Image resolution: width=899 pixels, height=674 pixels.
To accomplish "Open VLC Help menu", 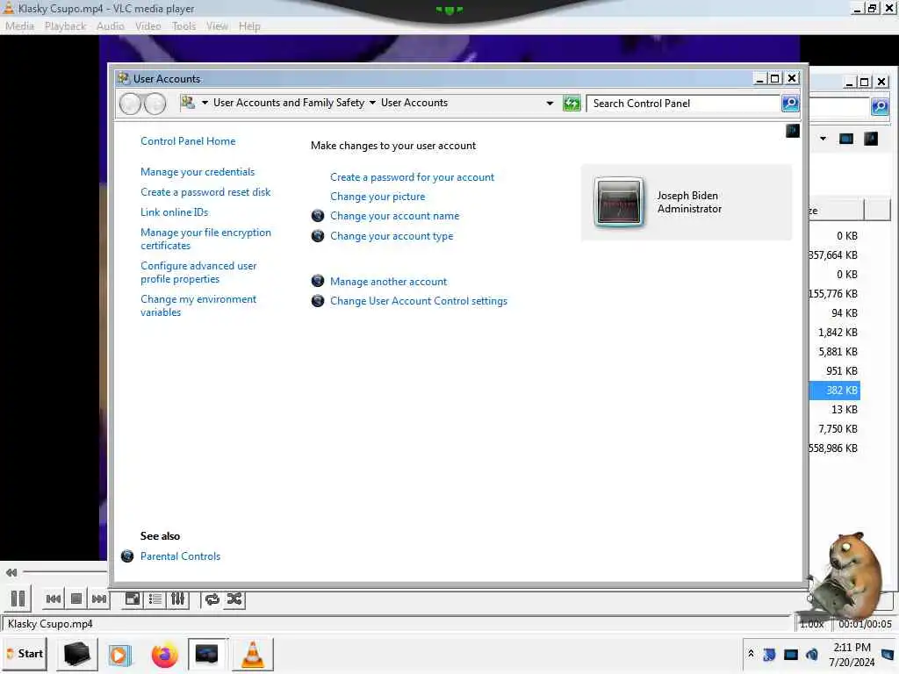I will (249, 26).
